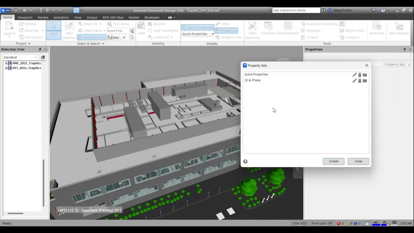The image size is (414, 233).
Task: Toggle Pivot Lock in status bar
Action: 321,223
